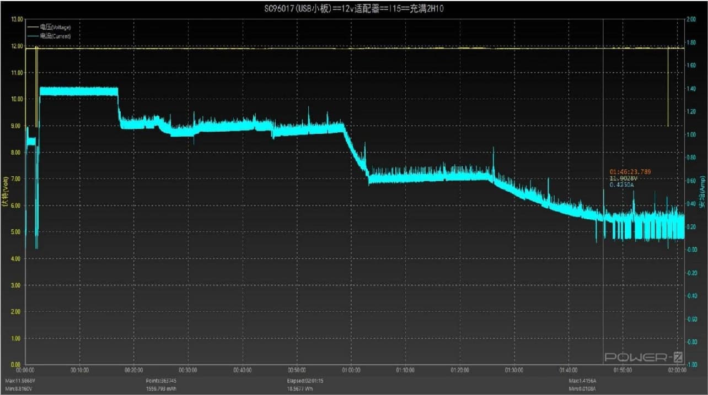
Task: Click the Max:11.9868V voltage statistic
Action: (x=20, y=381)
